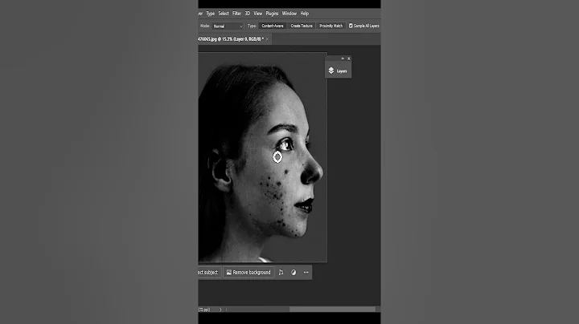Open the View menu
The height and width of the screenshot is (324, 579).
point(258,14)
